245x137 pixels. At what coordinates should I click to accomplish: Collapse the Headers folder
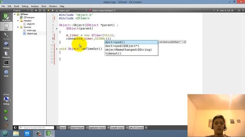(x=18, y=21)
